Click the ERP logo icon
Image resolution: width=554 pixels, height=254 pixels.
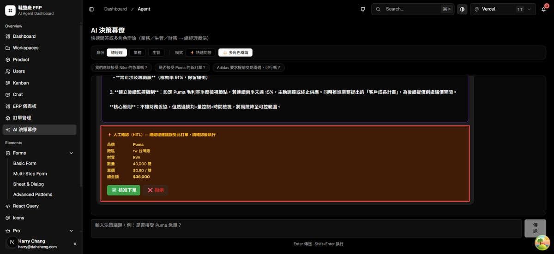pyautogui.click(x=10, y=10)
